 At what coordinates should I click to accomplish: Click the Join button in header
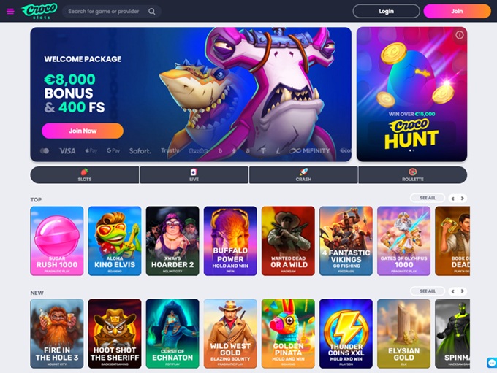coord(457,12)
